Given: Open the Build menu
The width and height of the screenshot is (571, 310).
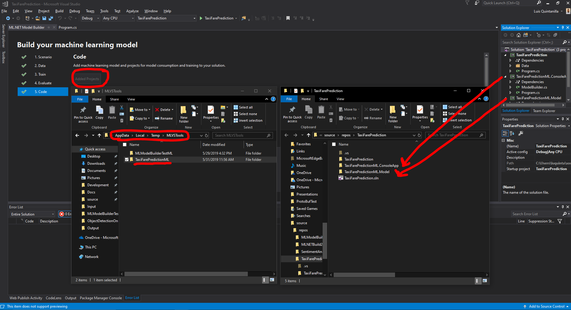Looking at the screenshot, I should [x=59, y=11].
